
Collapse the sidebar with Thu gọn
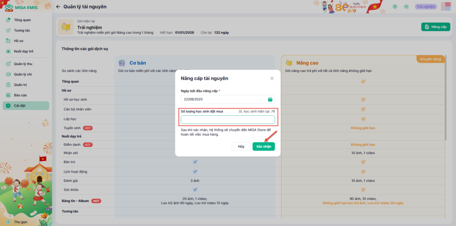17,222
